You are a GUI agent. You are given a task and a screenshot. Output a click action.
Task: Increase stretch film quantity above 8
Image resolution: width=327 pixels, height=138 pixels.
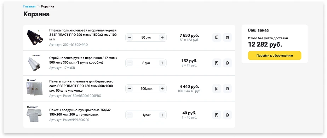click(x=162, y=63)
